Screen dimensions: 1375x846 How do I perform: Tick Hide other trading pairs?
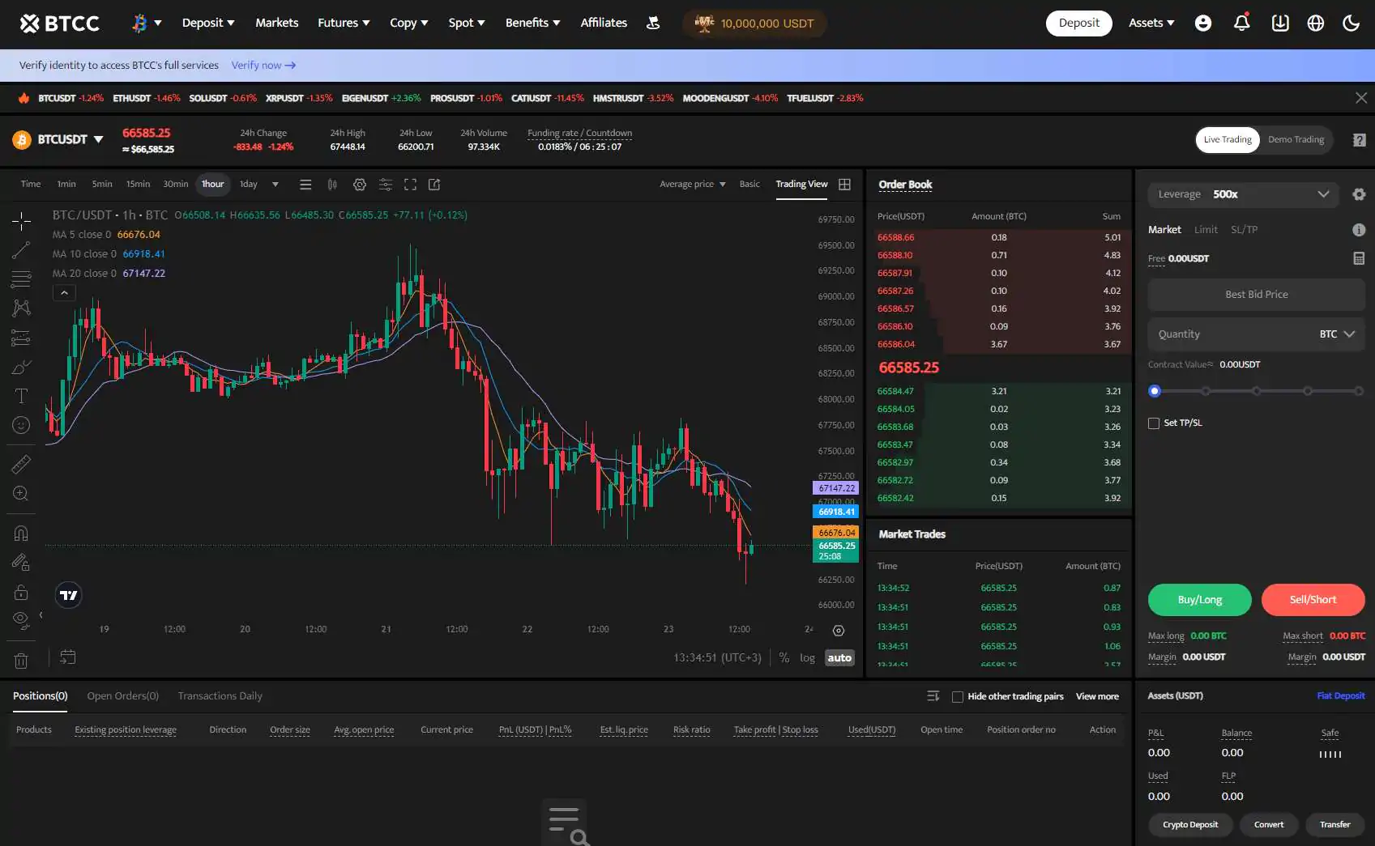(x=957, y=697)
